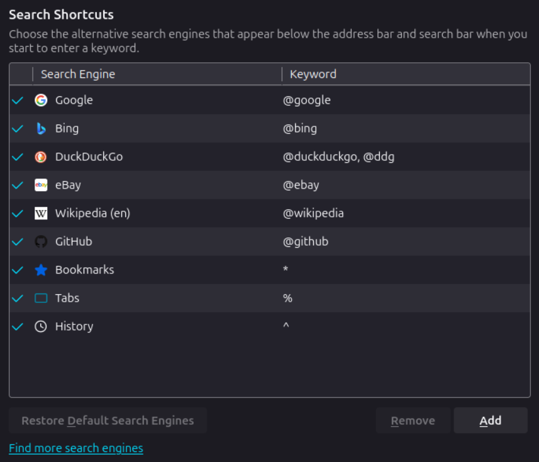Edit the @google keyword cell
Screen dimensions: 539x462
point(307,100)
